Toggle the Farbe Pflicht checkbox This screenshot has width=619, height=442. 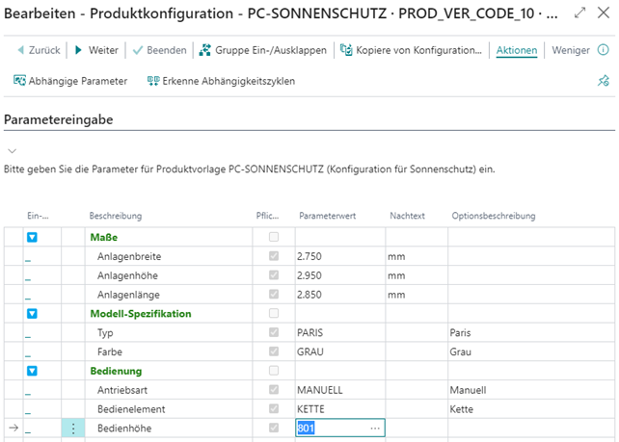point(274,351)
